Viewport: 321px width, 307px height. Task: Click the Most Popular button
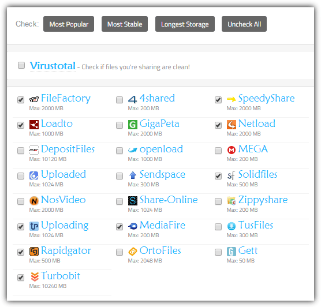pyautogui.click(x=69, y=24)
